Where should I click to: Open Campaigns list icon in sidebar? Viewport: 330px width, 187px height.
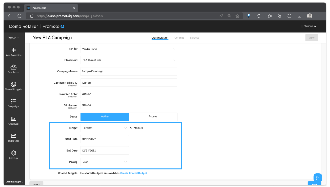14,101
